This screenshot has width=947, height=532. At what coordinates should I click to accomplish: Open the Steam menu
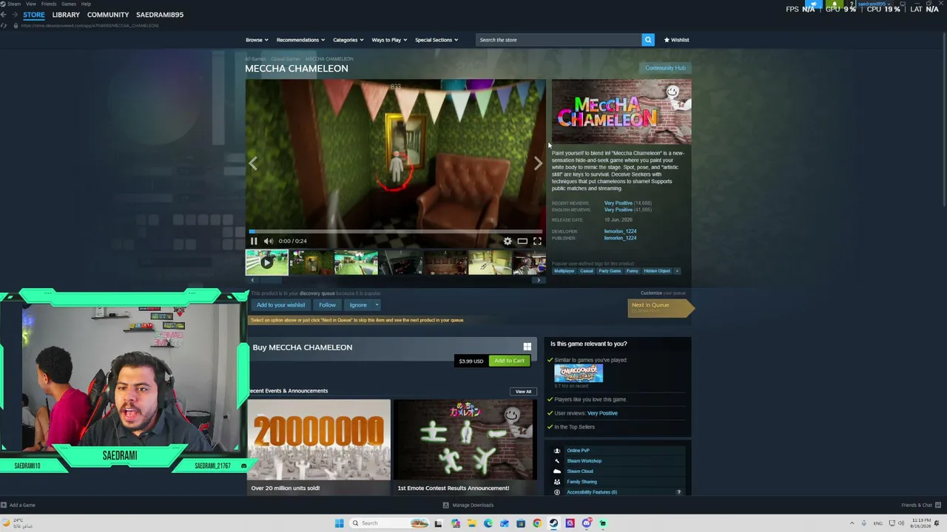pyautogui.click(x=13, y=4)
